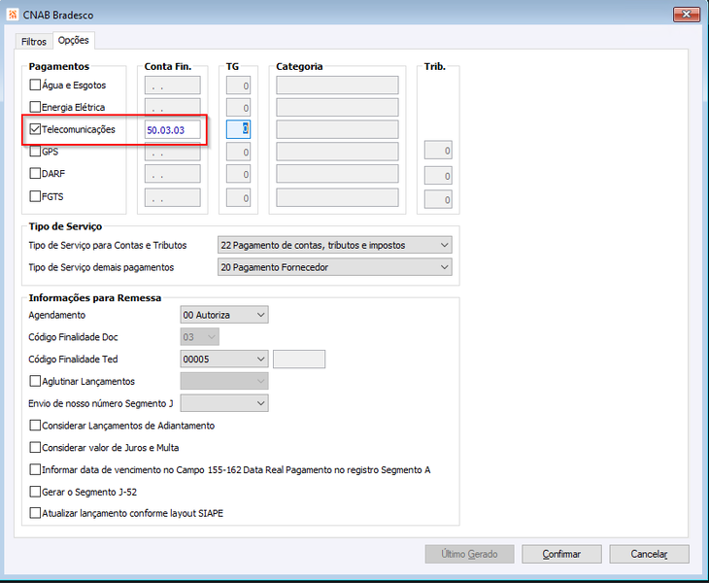The width and height of the screenshot is (709, 583).
Task: Toggle Aglutinar Lançamentos checkbox
Action: pyautogui.click(x=35, y=381)
